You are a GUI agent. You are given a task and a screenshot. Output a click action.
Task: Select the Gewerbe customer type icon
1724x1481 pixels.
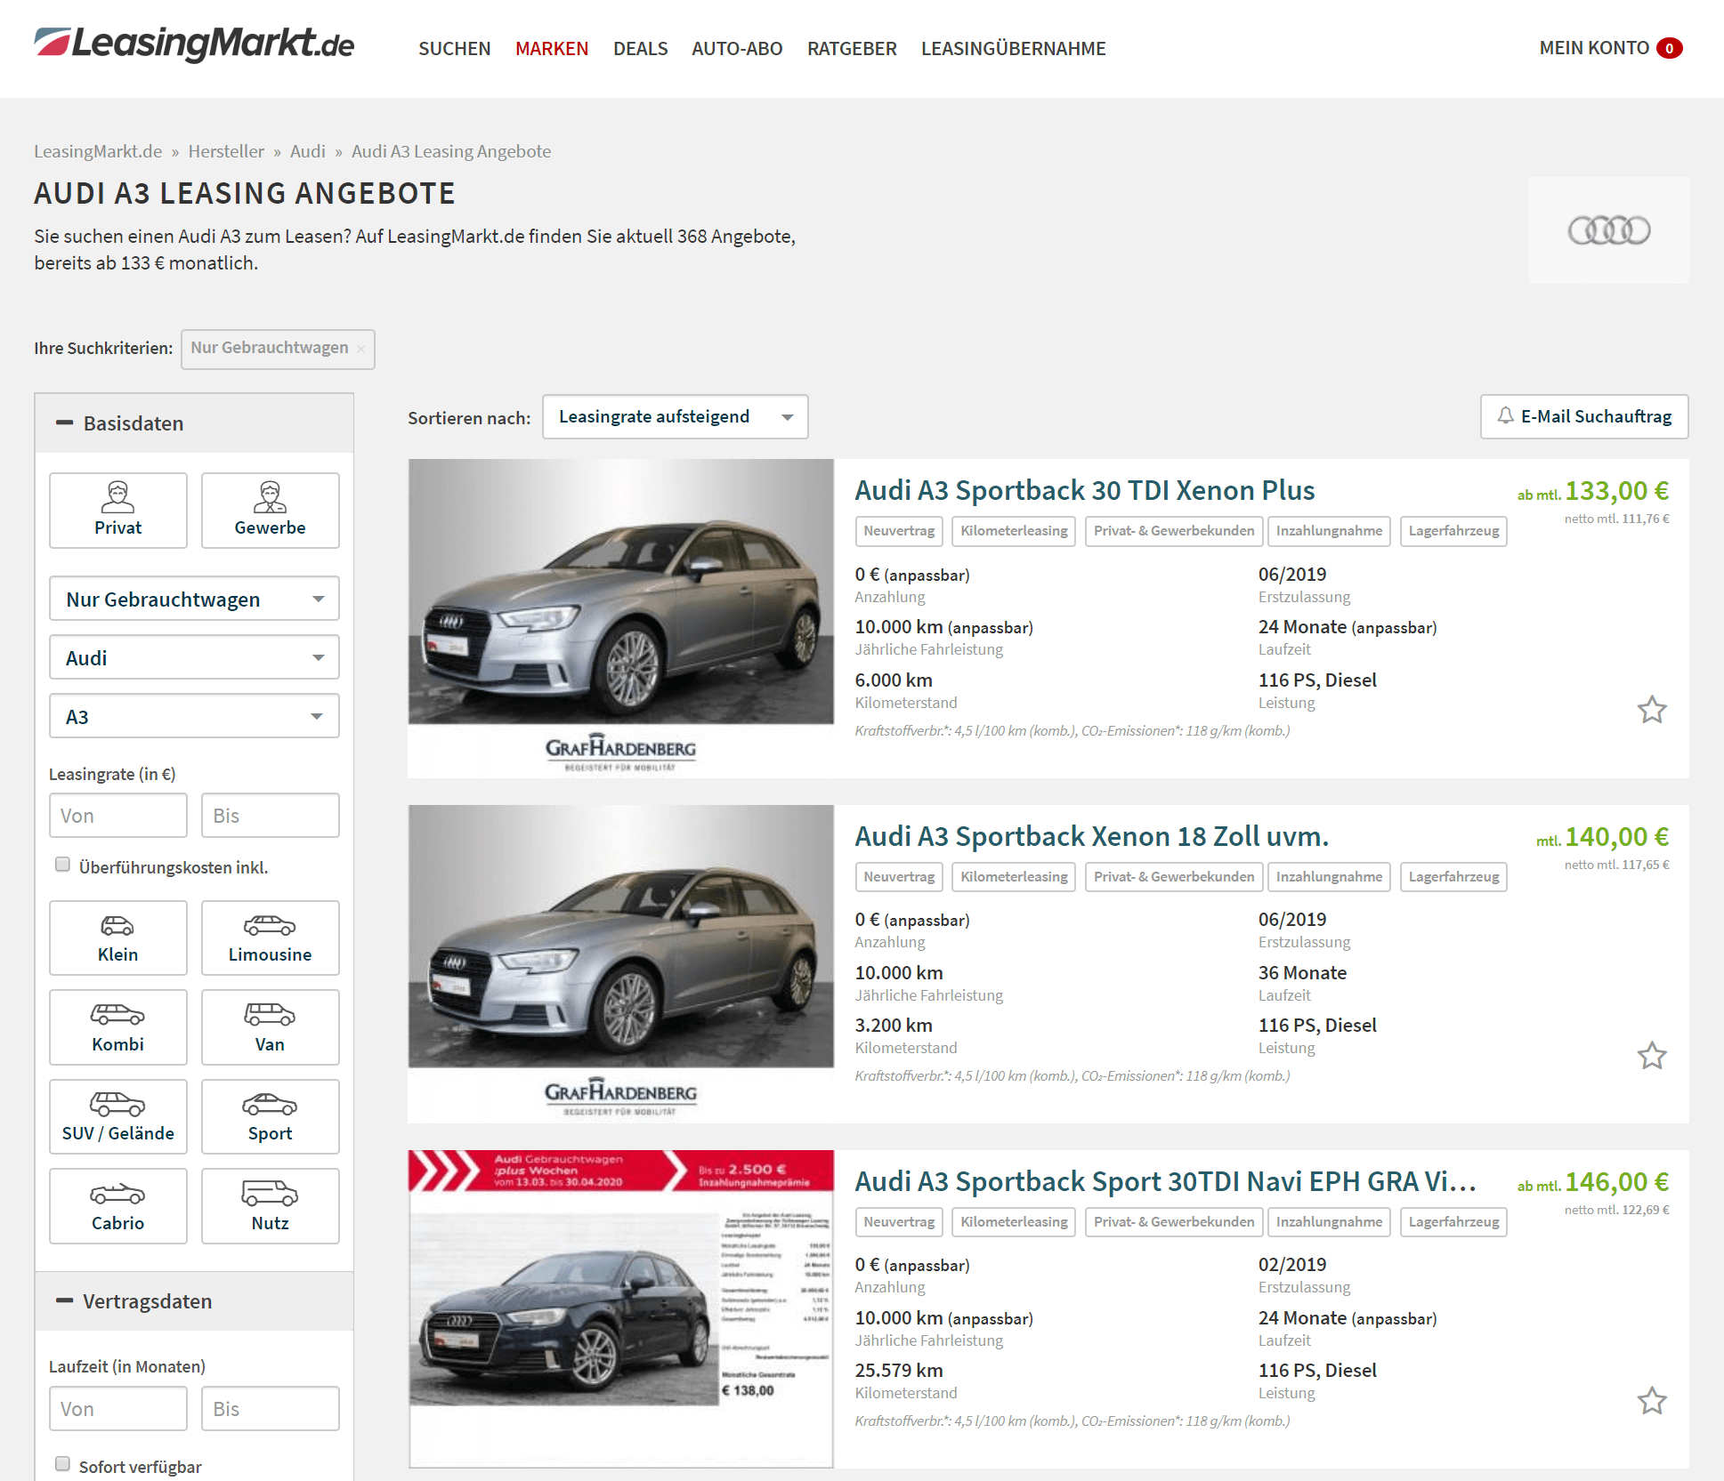[x=270, y=510]
